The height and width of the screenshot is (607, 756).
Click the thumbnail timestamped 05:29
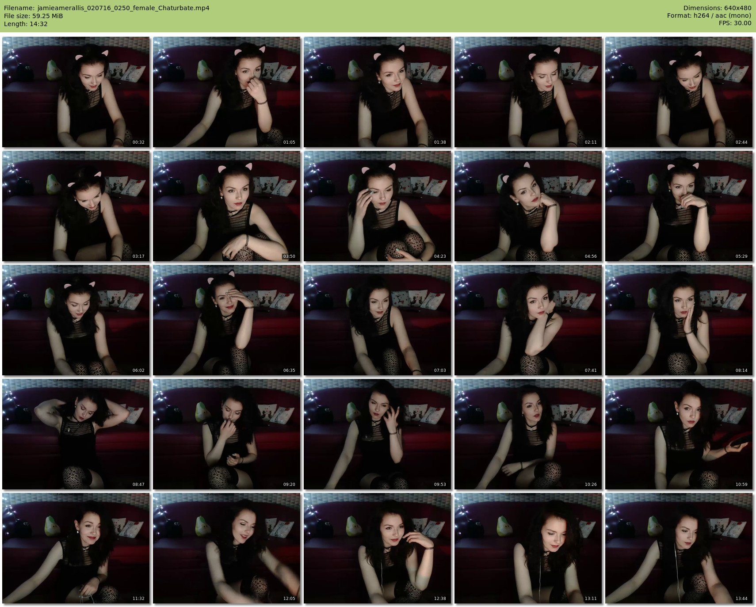(x=679, y=206)
